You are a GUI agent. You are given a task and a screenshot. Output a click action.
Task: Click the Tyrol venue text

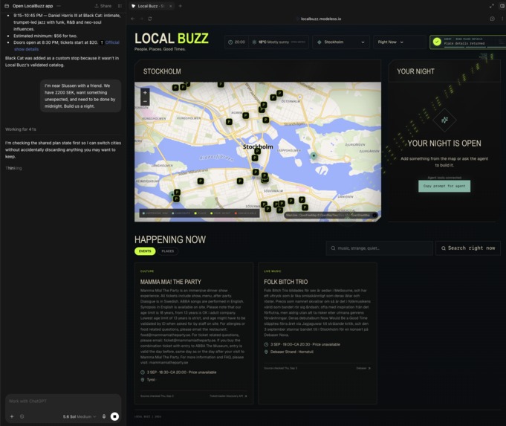(151, 380)
